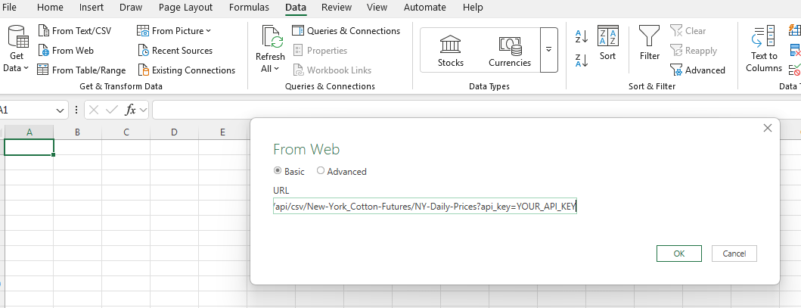
Task: Select column C header
Action: pos(126,132)
